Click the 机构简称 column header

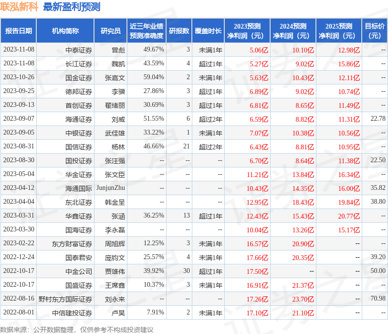click(x=65, y=31)
